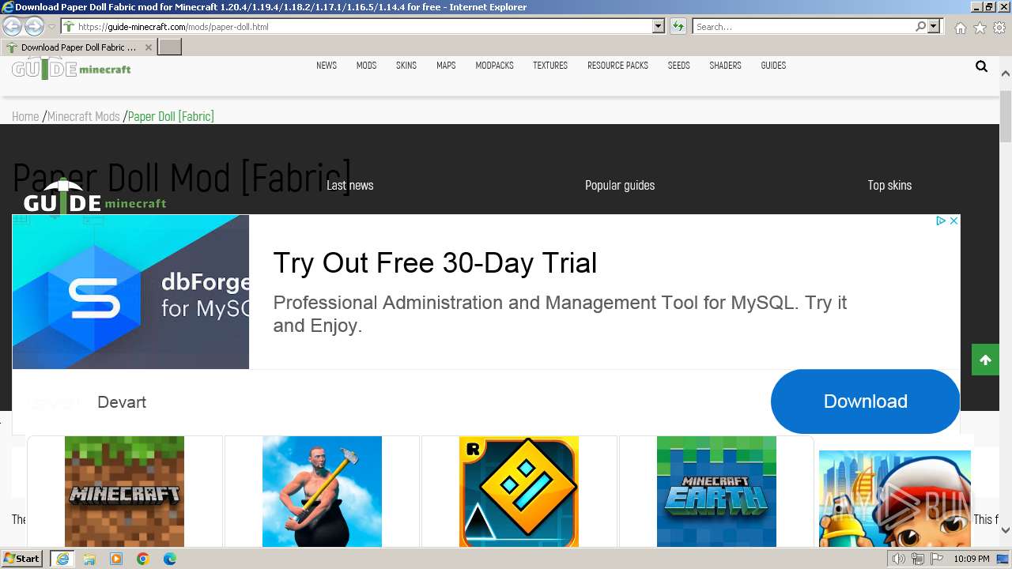Follow the Minecraft Mods breadcrumb link
The image size is (1012, 569).
[x=84, y=116]
